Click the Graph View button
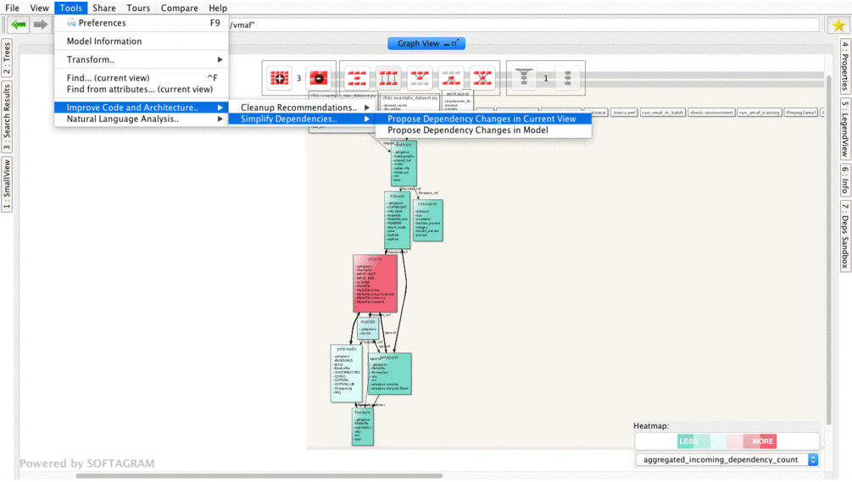 426,43
